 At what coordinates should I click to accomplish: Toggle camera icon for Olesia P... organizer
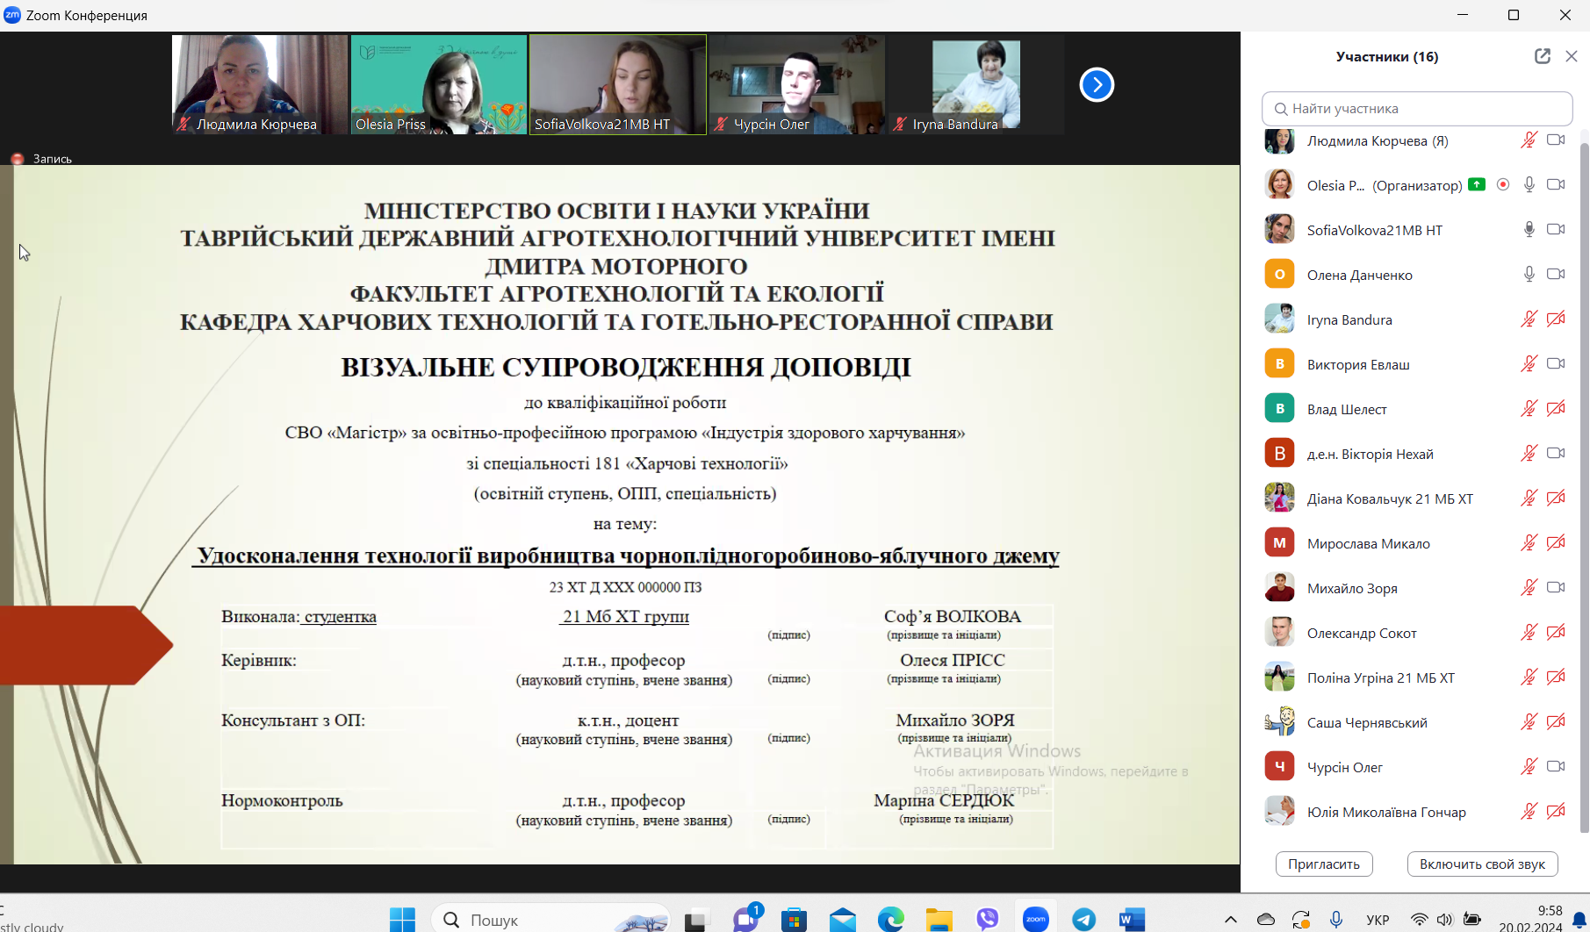coord(1556,185)
